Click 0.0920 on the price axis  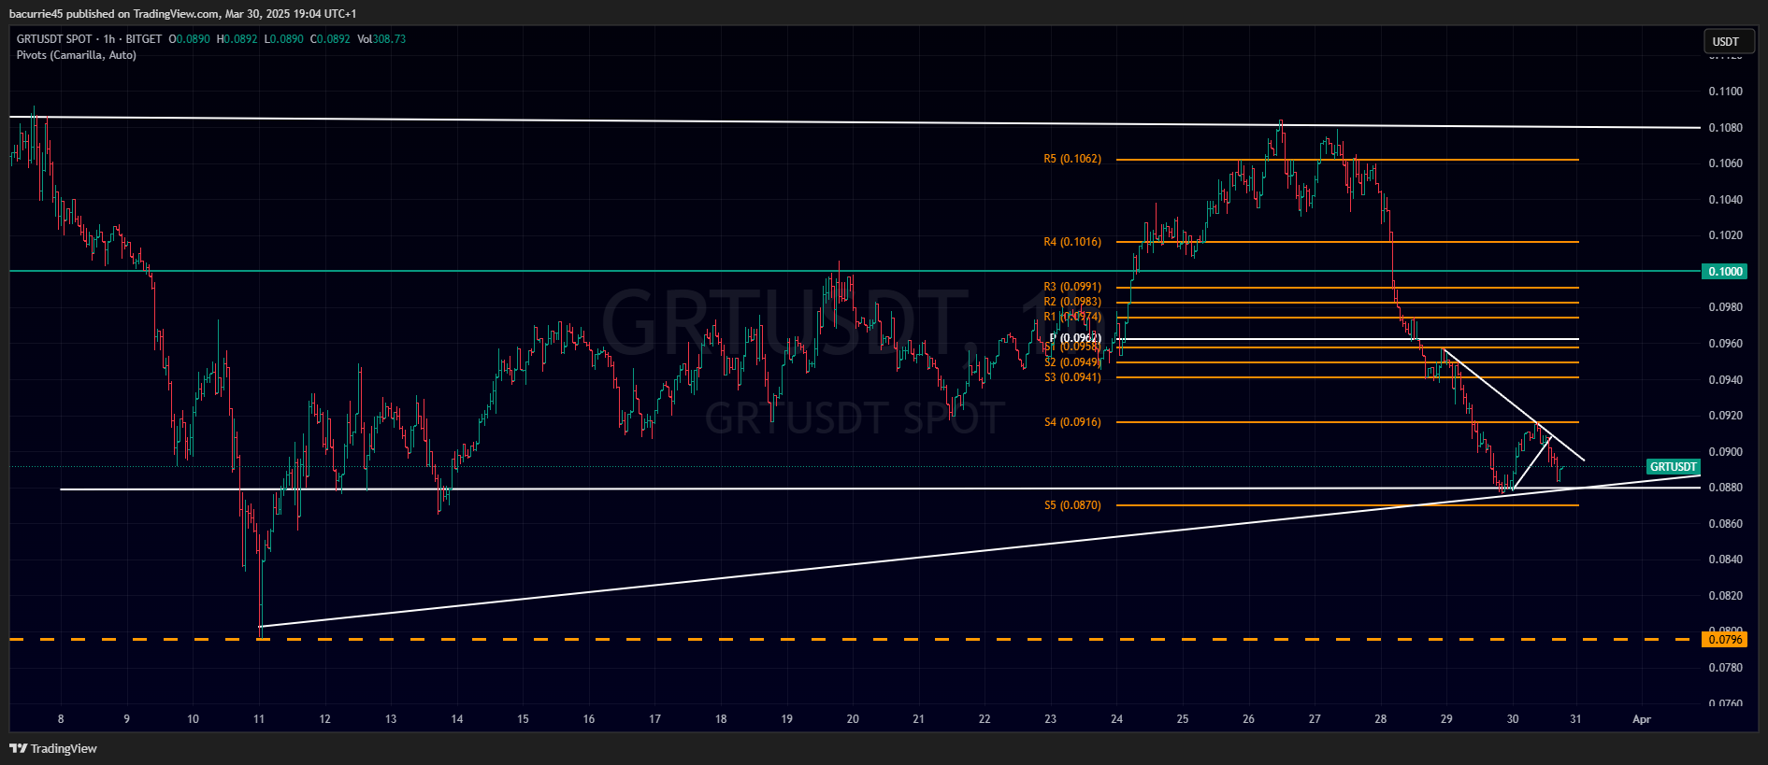pyautogui.click(x=1725, y=416)
